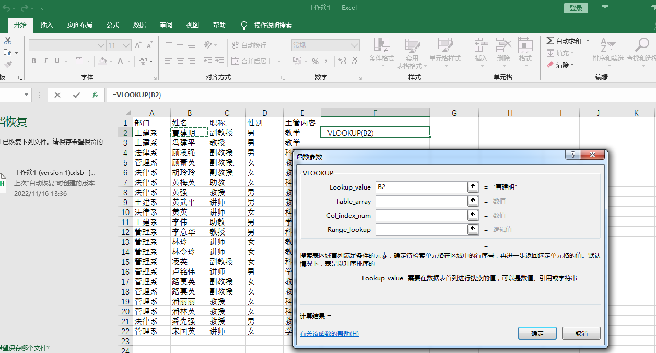Open the 插入 (Insert) ribbon tab
656x353 pixels.
[47, 25]
